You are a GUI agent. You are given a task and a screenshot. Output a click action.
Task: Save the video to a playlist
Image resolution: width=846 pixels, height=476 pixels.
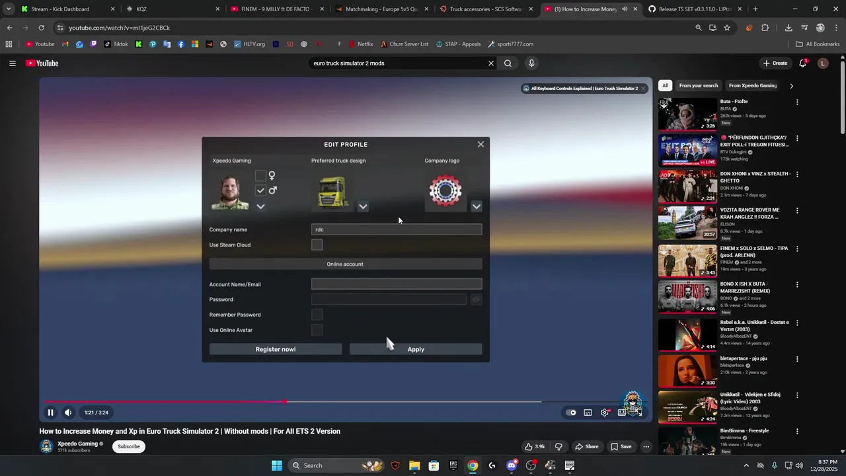(x=621, y=446)
